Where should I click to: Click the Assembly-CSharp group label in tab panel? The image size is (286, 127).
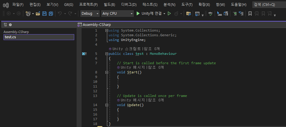click(16, 32)
